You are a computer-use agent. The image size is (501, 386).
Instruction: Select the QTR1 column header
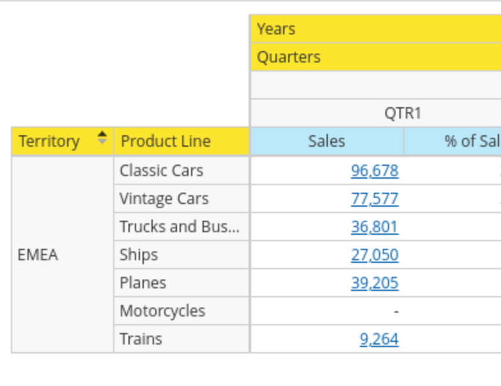(x=403, y=114)
